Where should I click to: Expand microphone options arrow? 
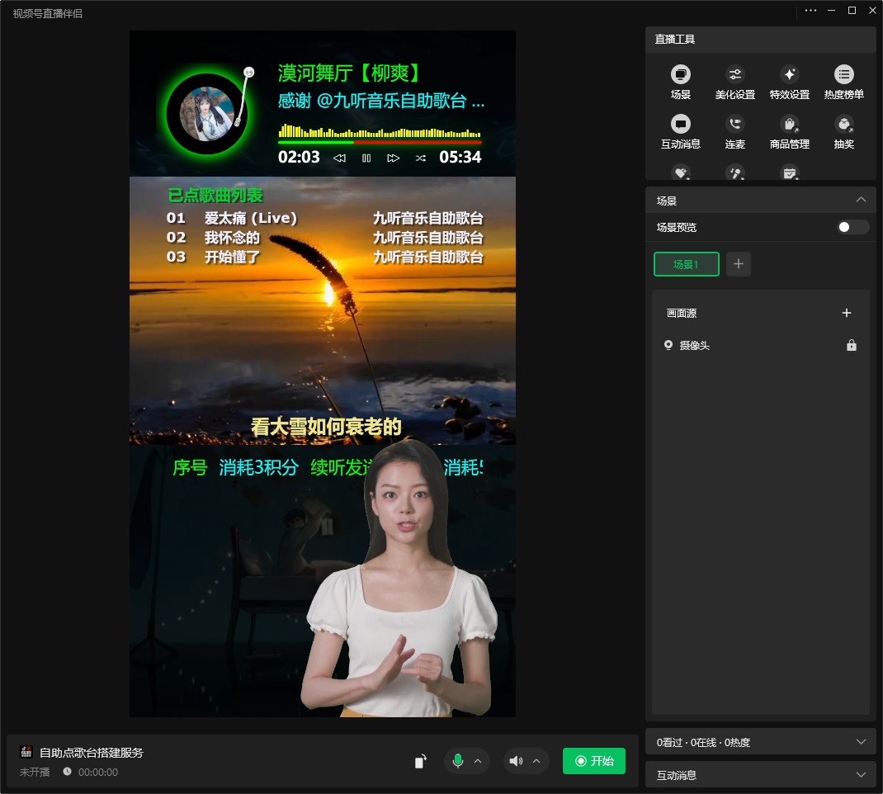[478, 761]
